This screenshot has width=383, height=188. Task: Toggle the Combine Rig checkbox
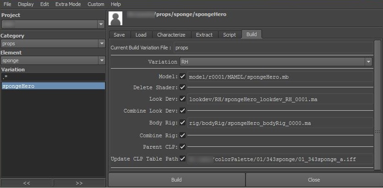tap(182, 135)
